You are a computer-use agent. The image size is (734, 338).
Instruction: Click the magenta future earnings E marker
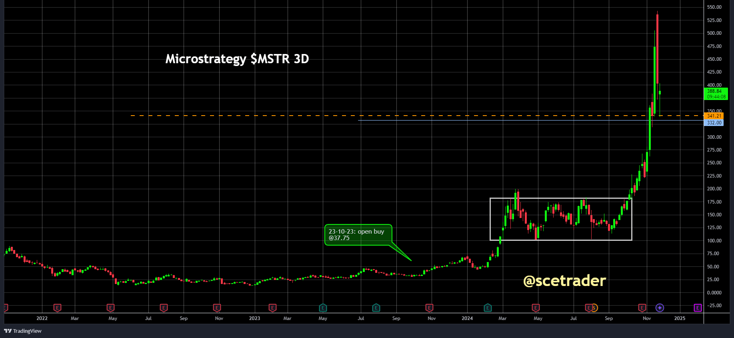[x=698, y=308]
